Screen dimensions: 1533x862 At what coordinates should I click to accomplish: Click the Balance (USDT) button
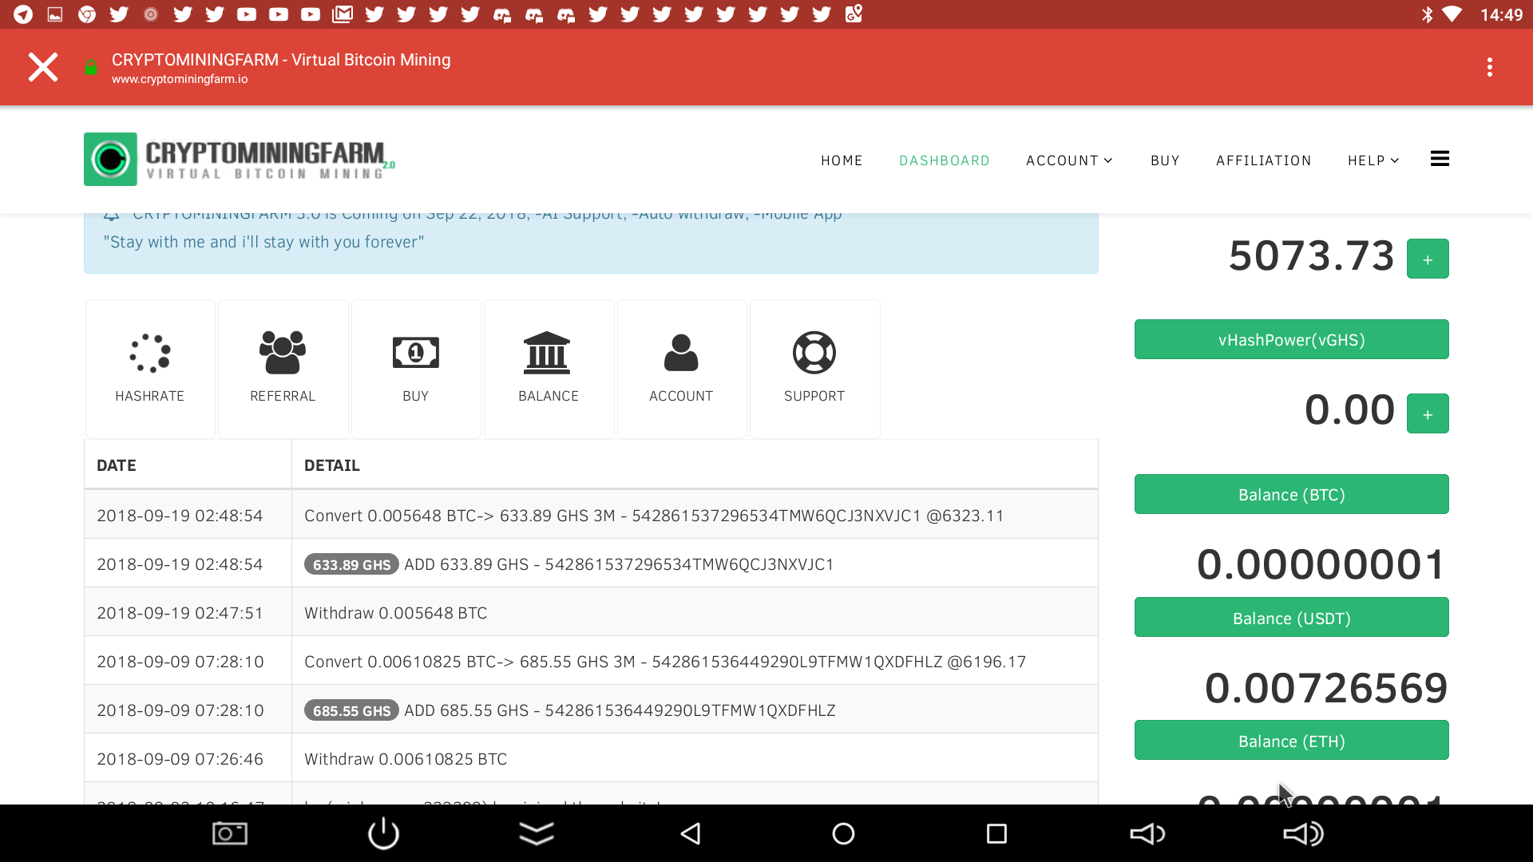1291,619
